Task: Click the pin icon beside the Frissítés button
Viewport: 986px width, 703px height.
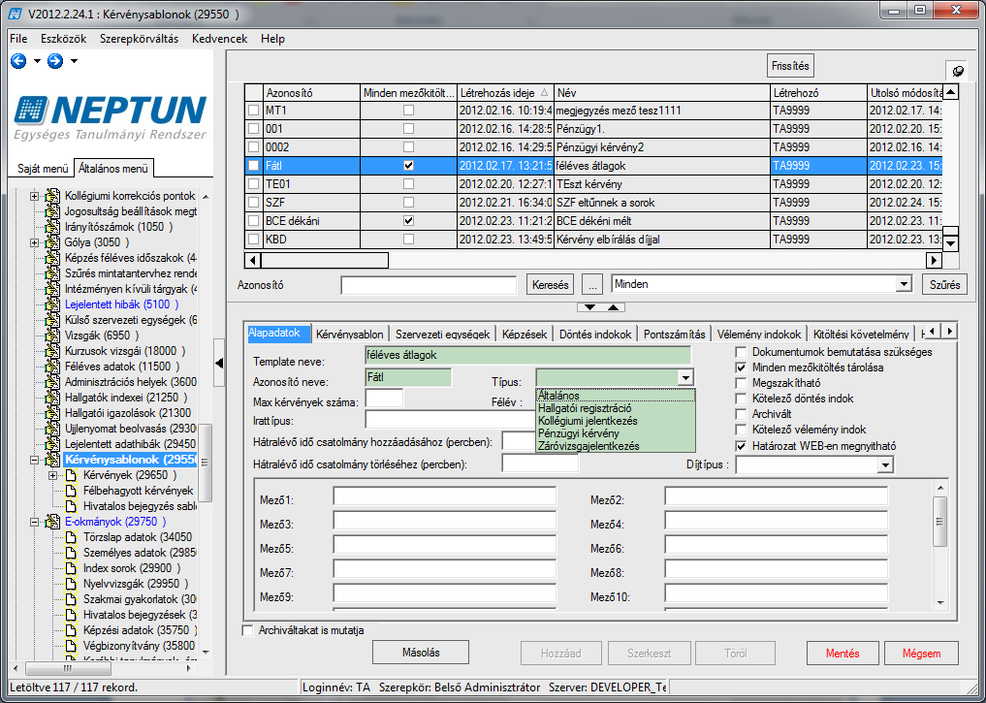Action: 958,71
